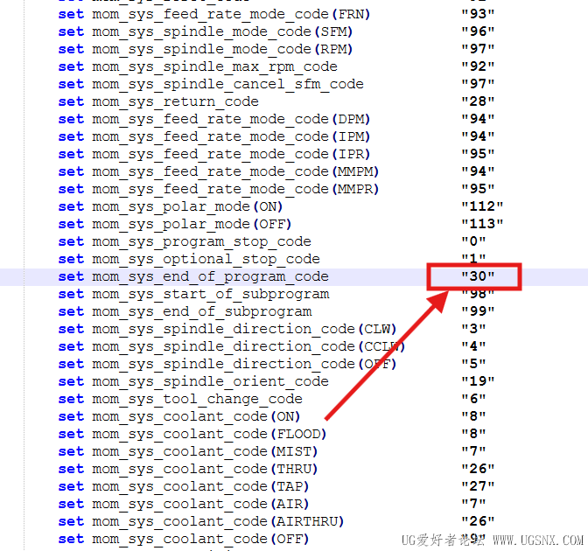Click mom_sys_coolant_code(AIRTHRU) variable

point(218,521)
